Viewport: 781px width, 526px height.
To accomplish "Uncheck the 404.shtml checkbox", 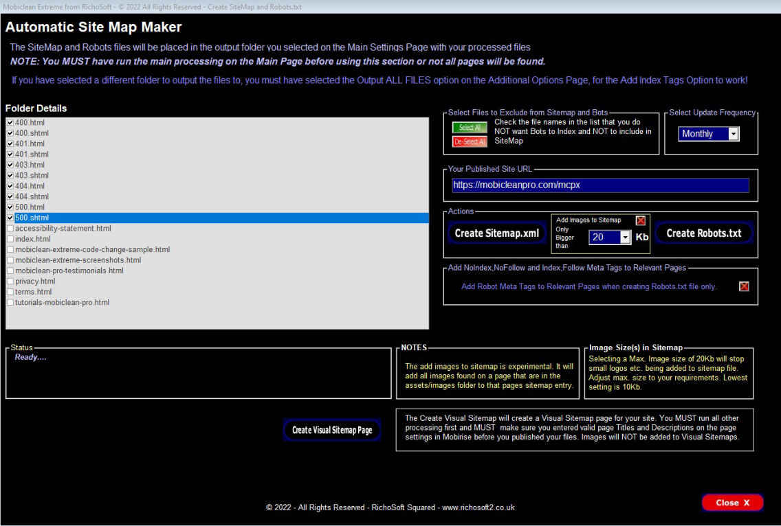I will pyautogui.click(x=10, y=196).
